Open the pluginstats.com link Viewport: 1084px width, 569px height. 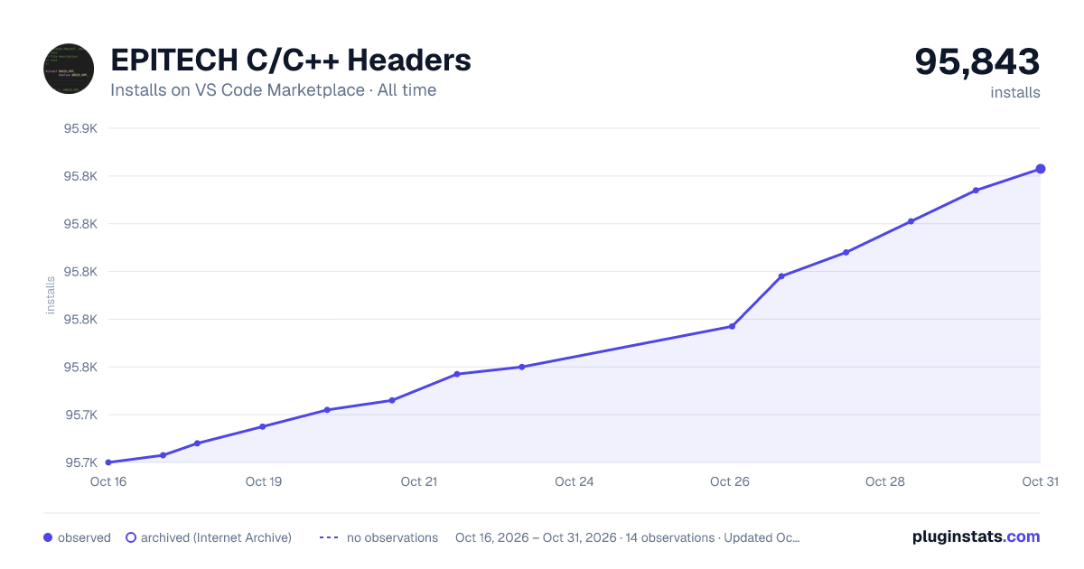click(x=977, y=536)
